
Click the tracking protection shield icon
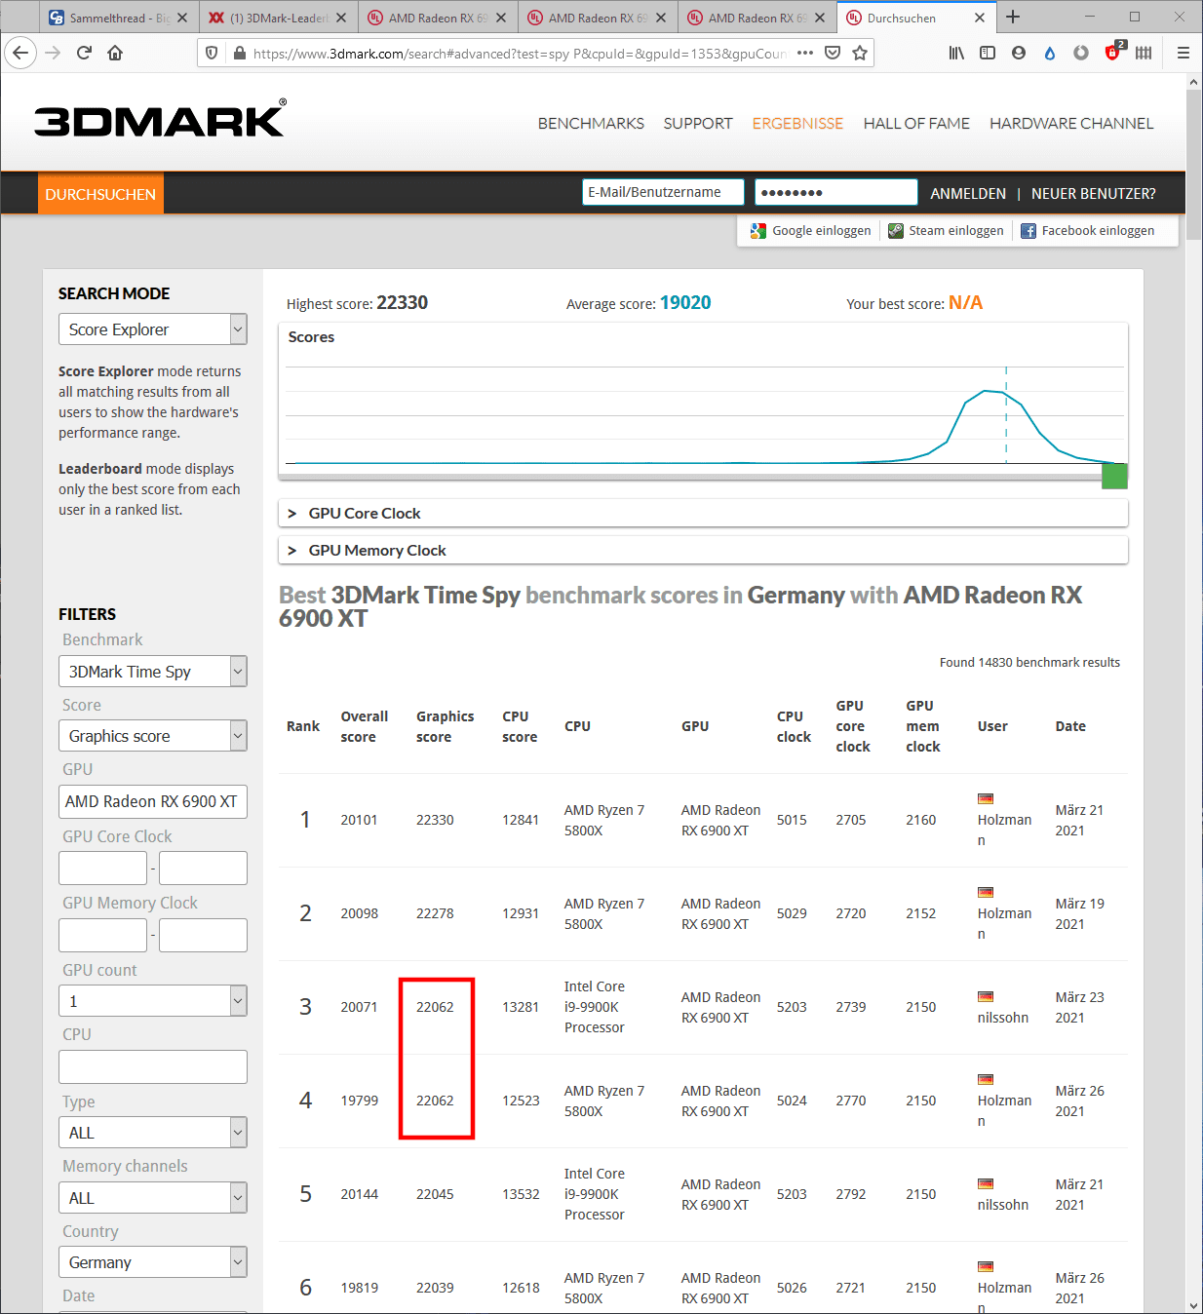click(212, 54)
